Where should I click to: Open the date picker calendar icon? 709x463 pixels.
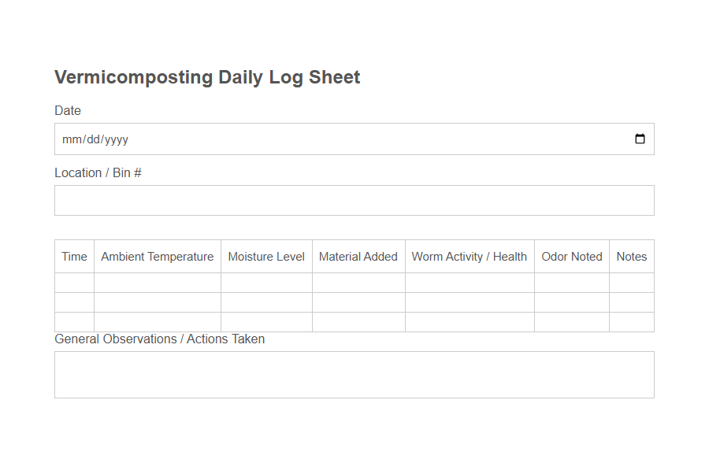tap(640, 139)
